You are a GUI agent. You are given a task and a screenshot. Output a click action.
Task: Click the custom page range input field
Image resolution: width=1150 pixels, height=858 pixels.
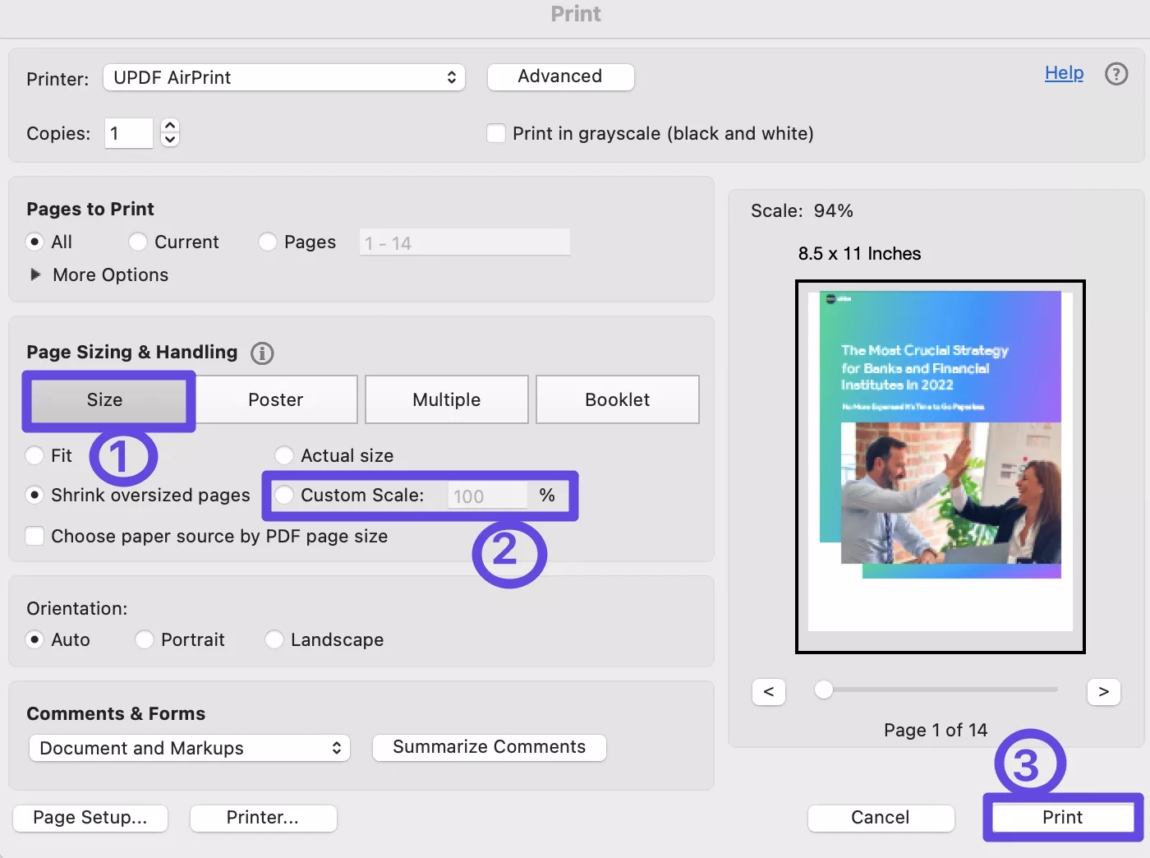pyautogui.click(x=464, y=242)
